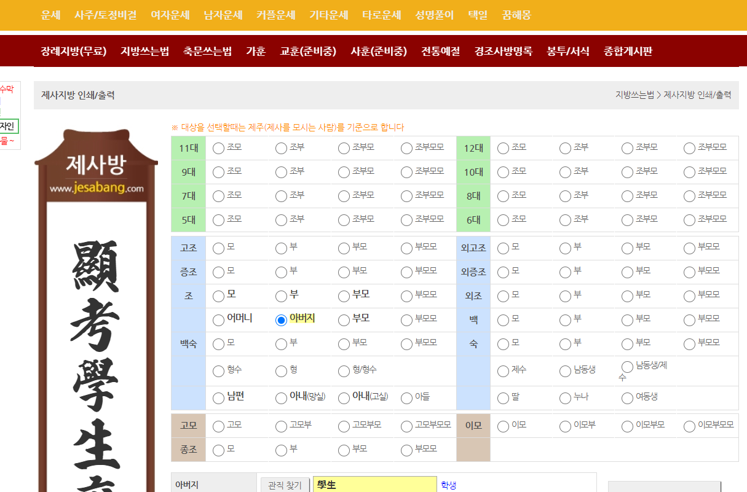Select the 성명풀이 menu

tap(434, 15)
